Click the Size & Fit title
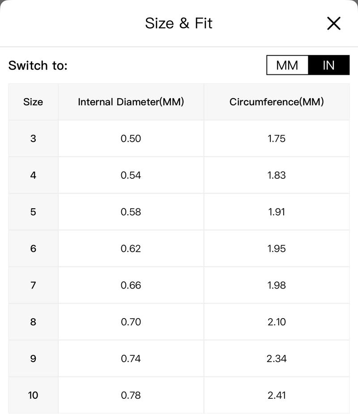Viewport: 358px width, 414px height. pos(179,23)
